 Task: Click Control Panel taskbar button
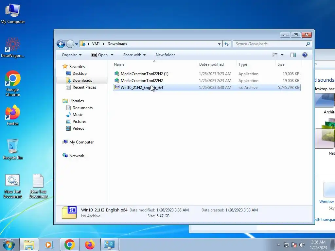[109, 244]
